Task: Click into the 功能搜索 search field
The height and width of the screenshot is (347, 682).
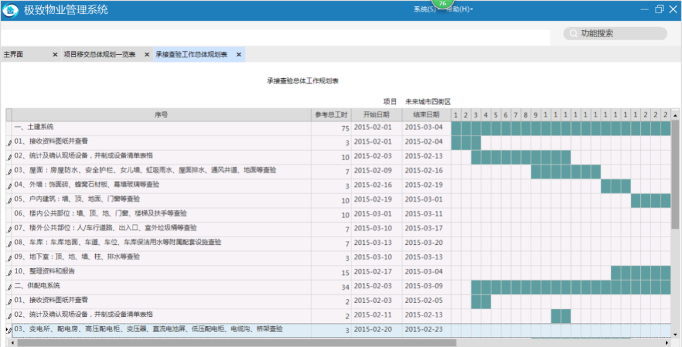Action: click(x=615, y=33)
